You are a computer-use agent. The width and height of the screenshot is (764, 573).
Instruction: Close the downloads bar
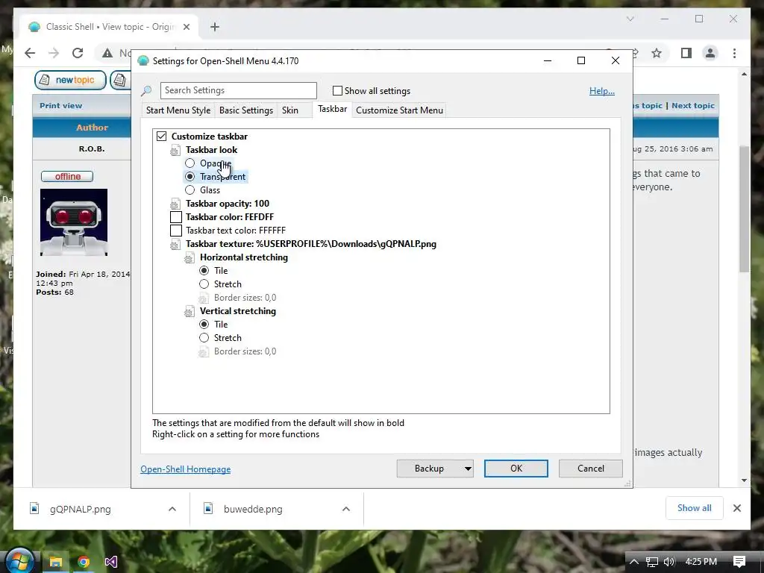737,508
